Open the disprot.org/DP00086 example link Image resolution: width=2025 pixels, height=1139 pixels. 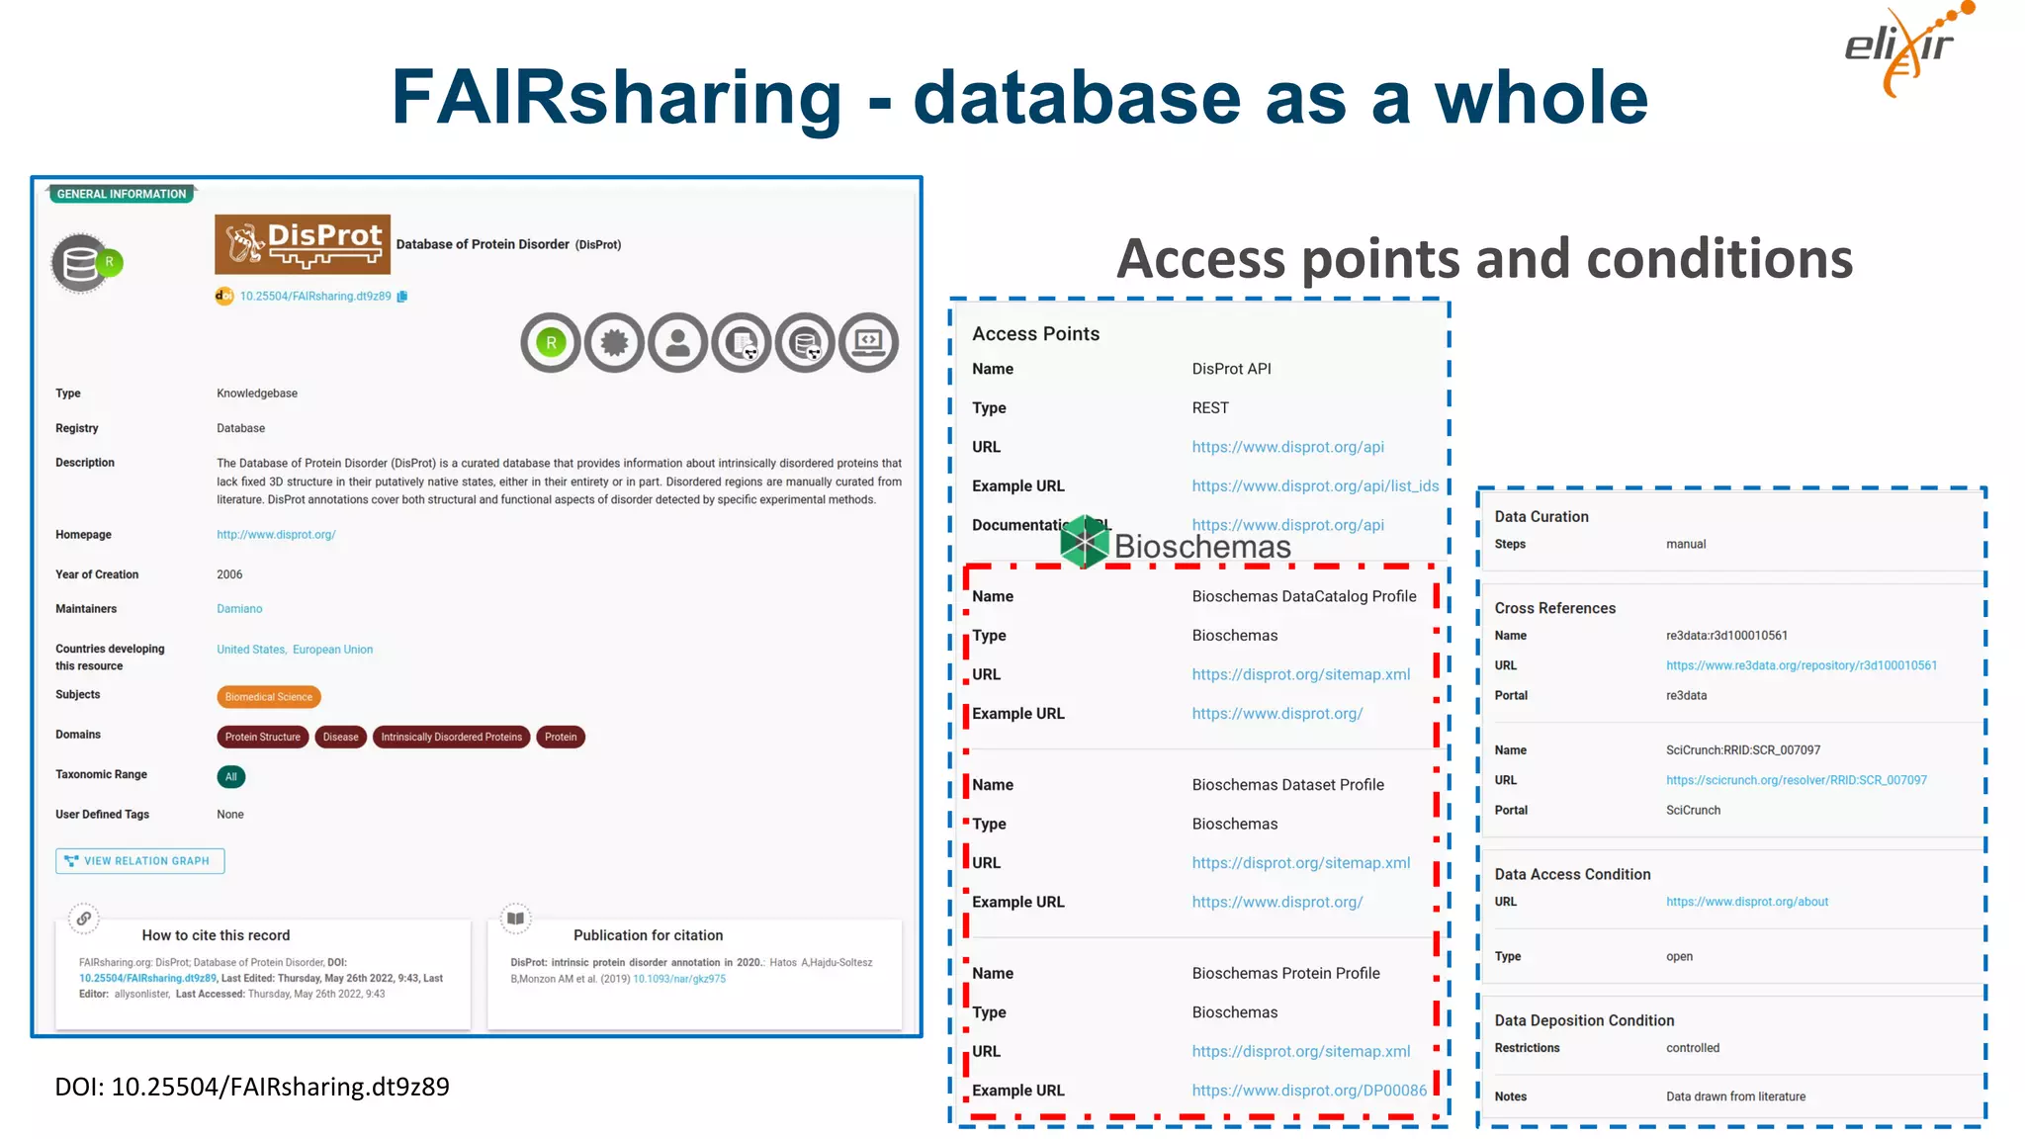click(1309, 1091)
